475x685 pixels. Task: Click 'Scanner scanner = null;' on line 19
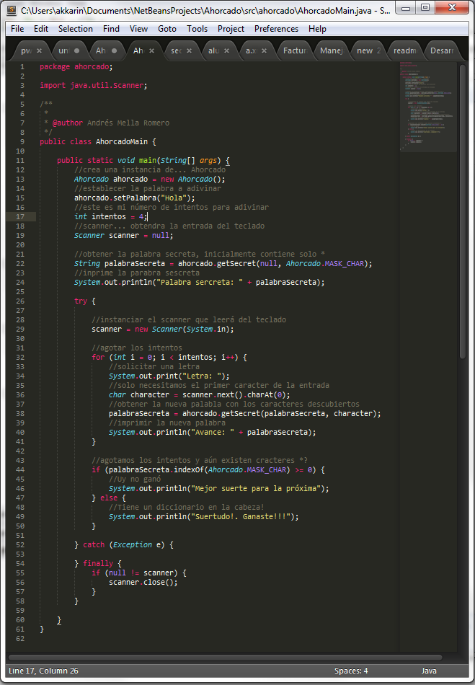123,236
